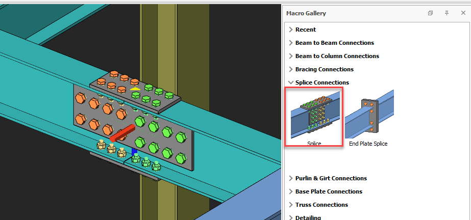Expand the Recent category

click(x=305, y=30)
